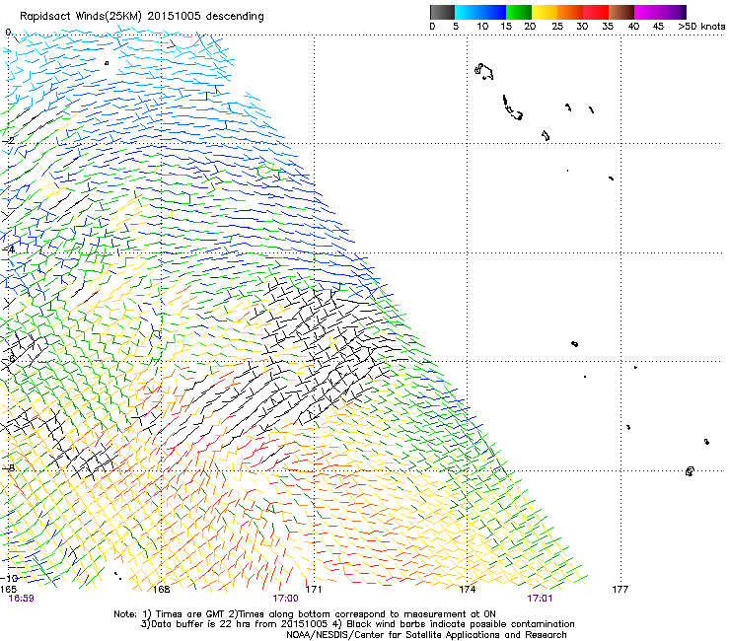This screenshot has height=641, width=730.
Task: Click the title 'Rapidscat Winds(25KM) 20151005 descending'
Action: [141, 17]
